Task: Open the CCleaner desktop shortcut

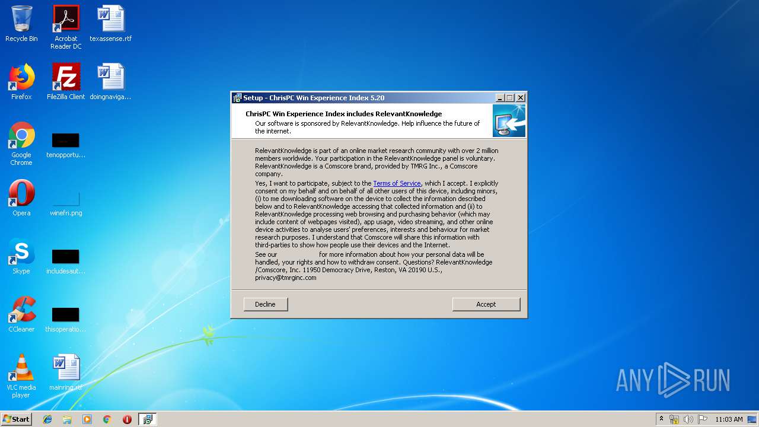Action: [21, 314]
